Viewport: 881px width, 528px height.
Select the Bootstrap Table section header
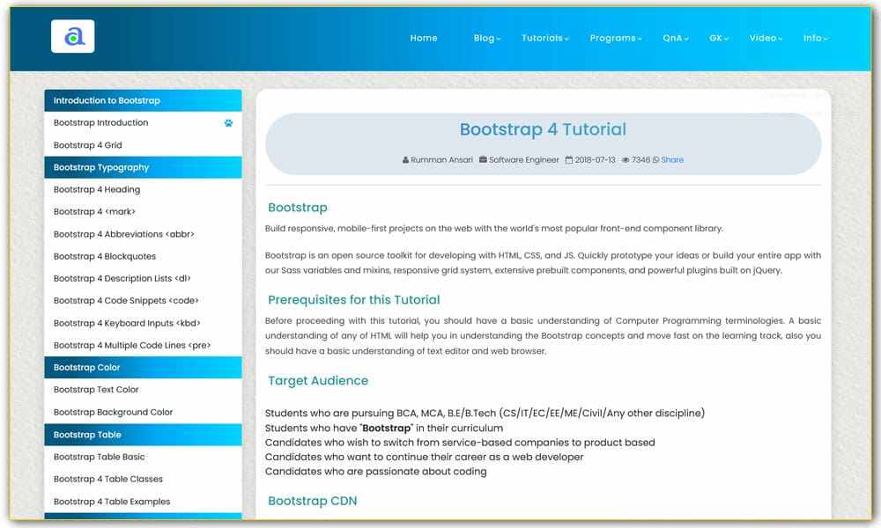144,435
